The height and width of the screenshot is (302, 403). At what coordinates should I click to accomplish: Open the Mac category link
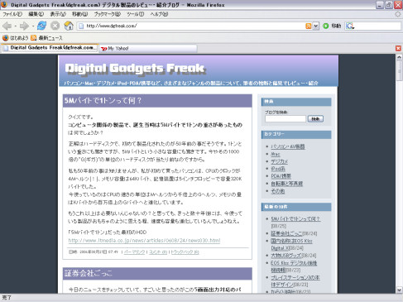[x=276, y=154]
